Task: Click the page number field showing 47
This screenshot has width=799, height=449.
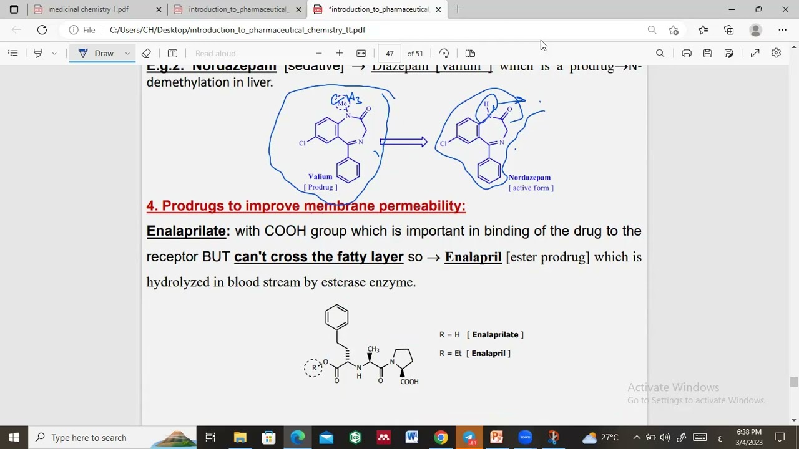Action: (390, 53)
